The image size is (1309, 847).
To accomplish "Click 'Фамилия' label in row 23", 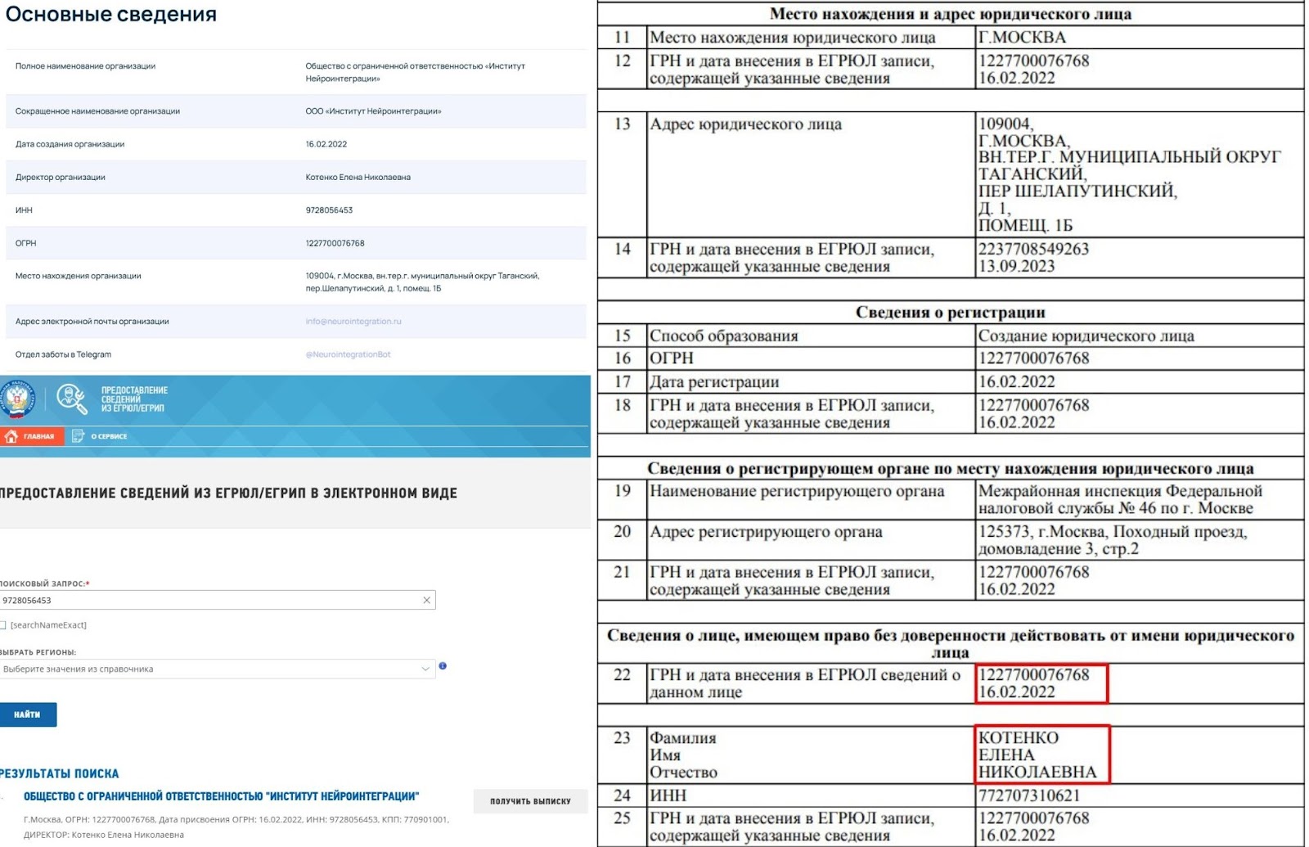I will point(682,738).
